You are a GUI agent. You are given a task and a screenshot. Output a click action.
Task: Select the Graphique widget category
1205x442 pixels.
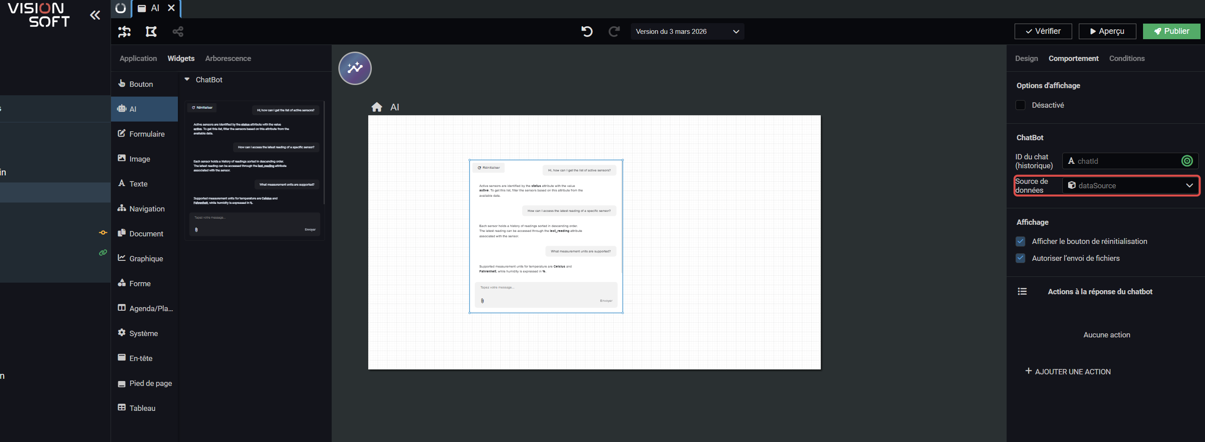click(x=145, y=258)
